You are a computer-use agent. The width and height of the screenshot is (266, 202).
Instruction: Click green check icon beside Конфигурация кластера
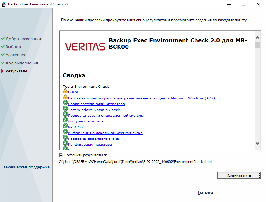(x=65, y=143)
